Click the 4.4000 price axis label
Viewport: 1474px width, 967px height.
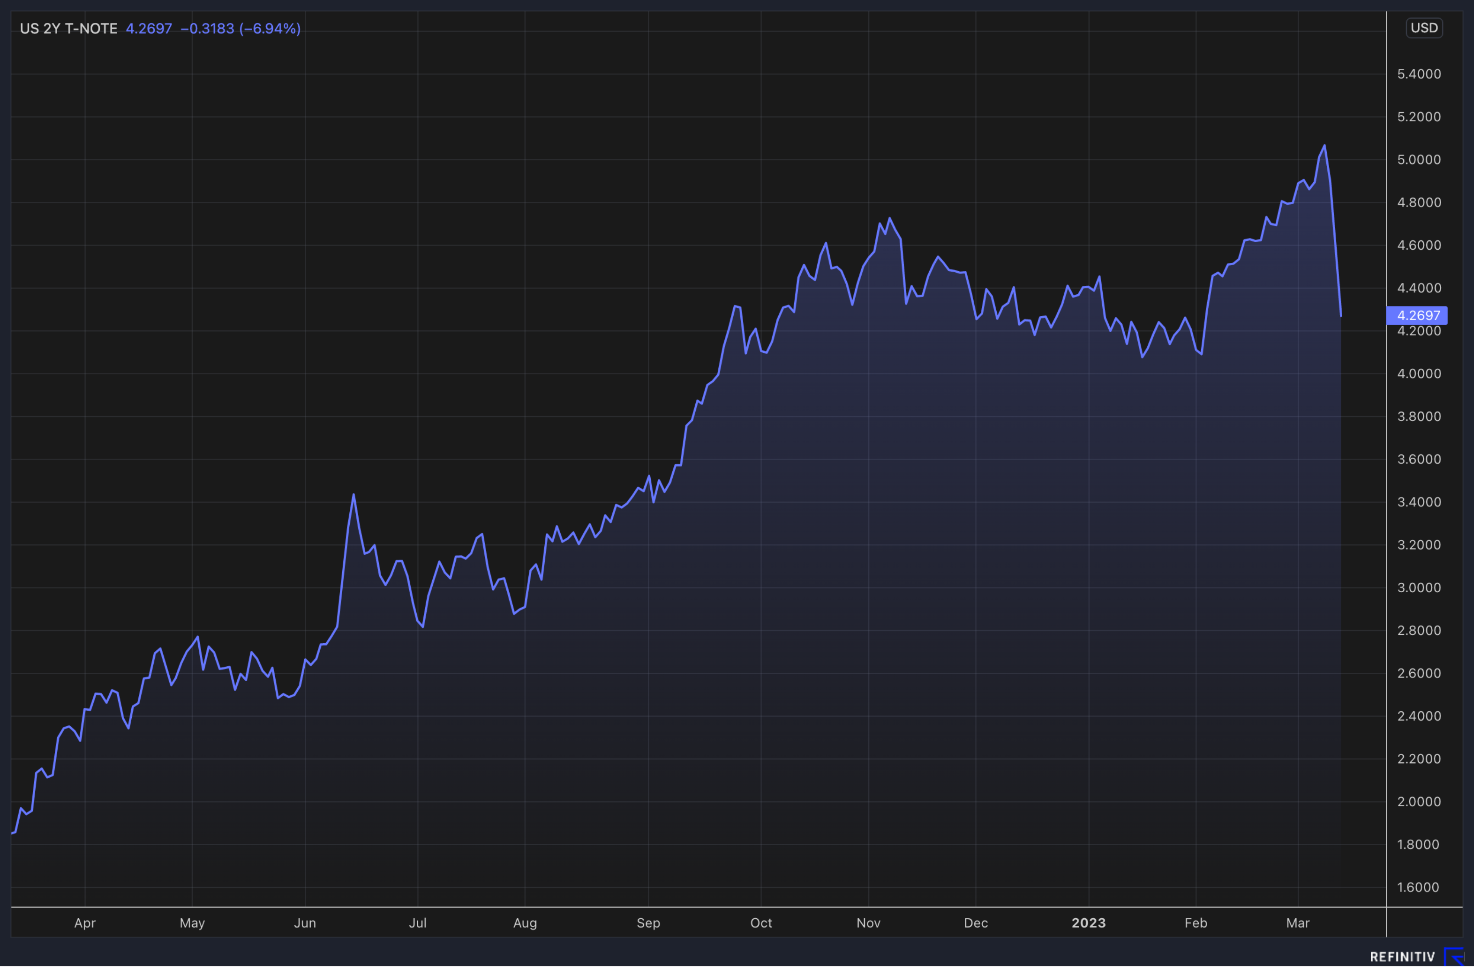pyautogui.click(x=1419, y=288)
